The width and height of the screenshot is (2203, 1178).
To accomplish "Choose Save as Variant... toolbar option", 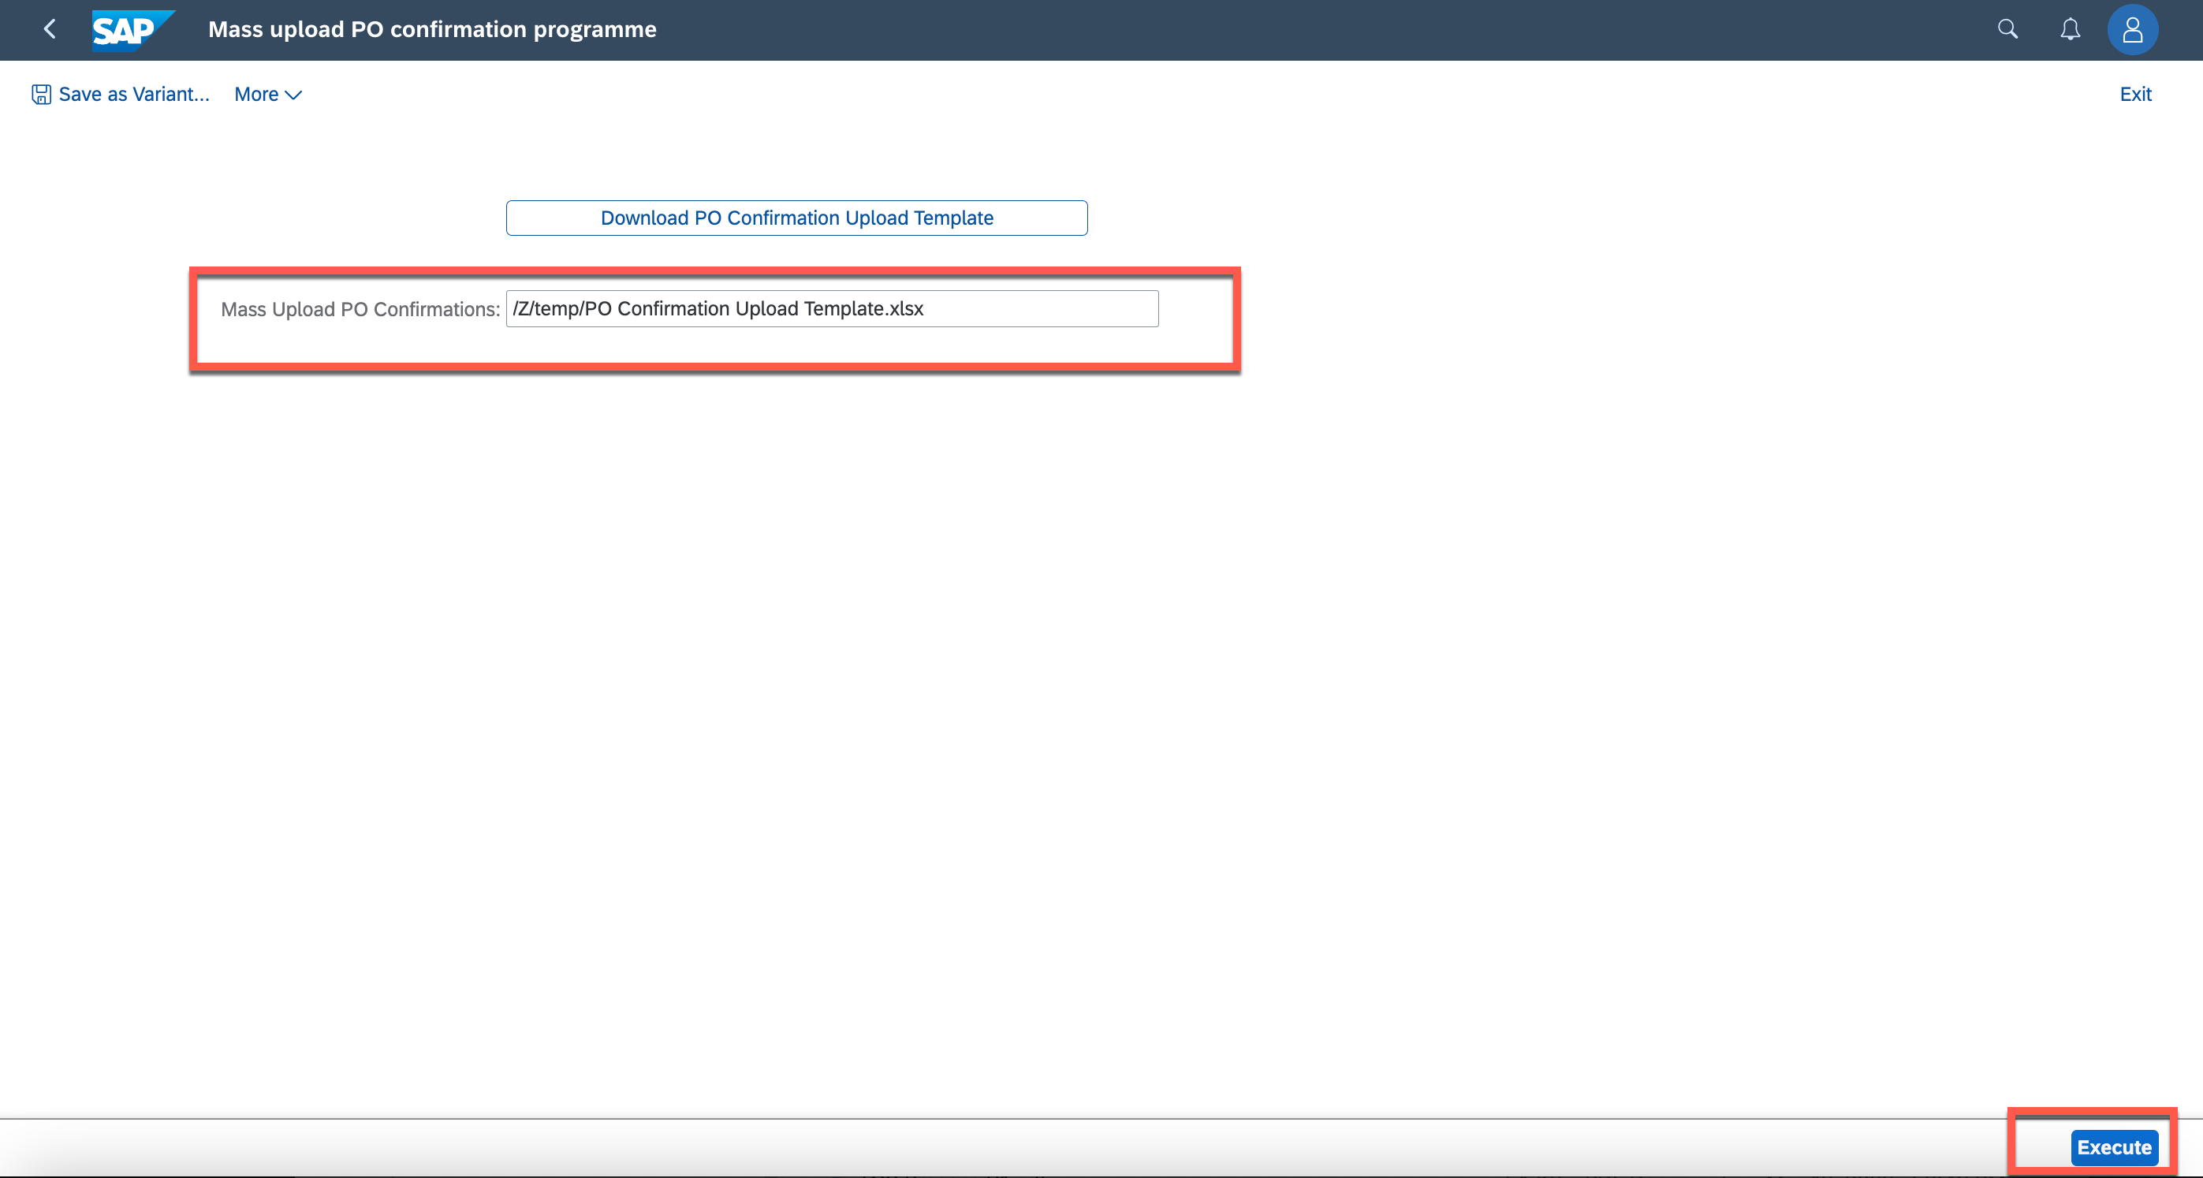I will (x=133, y=94).
